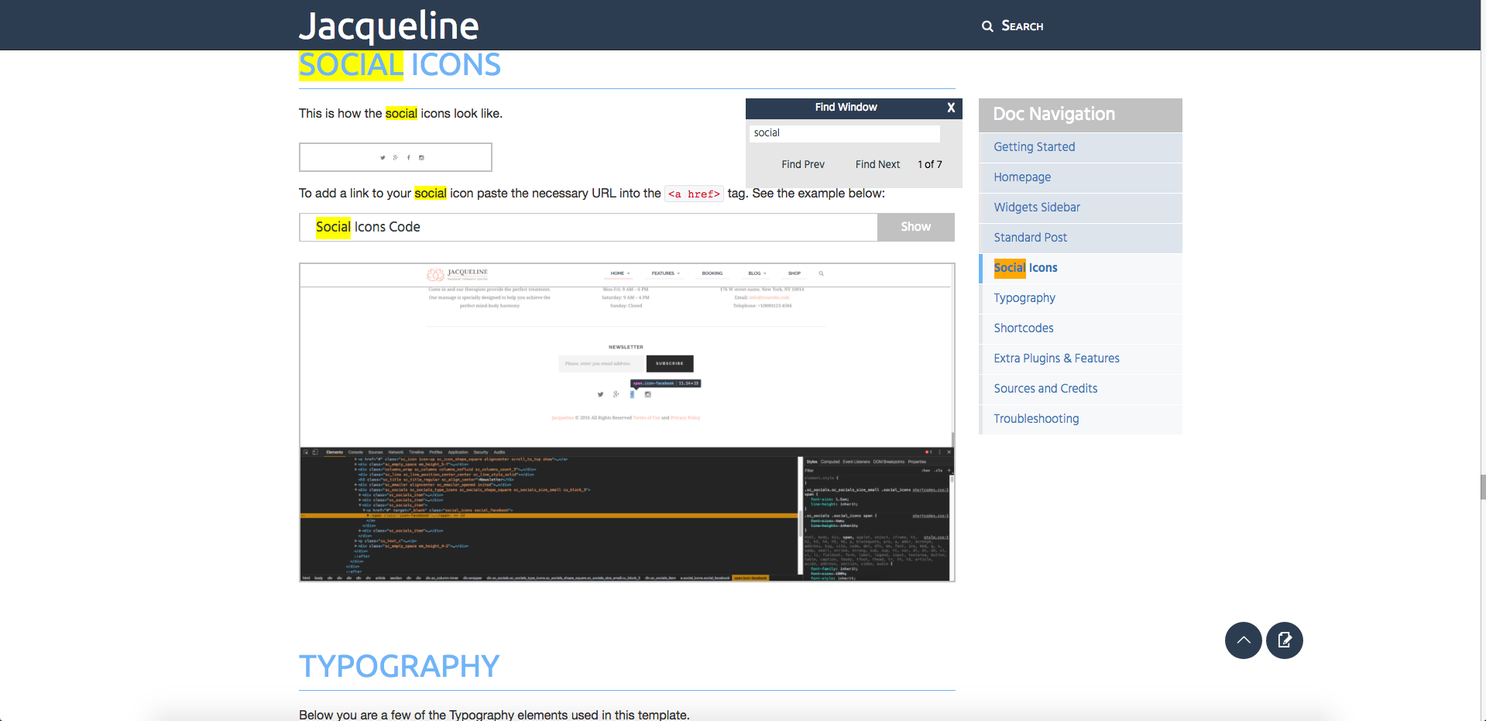The image size is (1486, 721).
Task: Click the find text input containing 'social'
Action: tap(844, 133)
